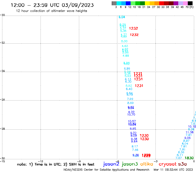Select the jason3 satellite legend label
The width and height of the screenshot is (196, 172).
tap(130, 164)
